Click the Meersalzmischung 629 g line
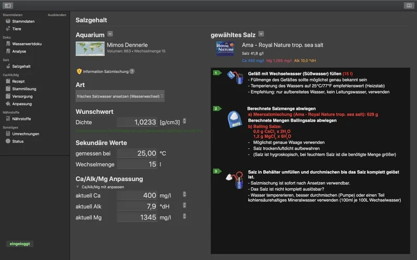 tap(313, 114)
